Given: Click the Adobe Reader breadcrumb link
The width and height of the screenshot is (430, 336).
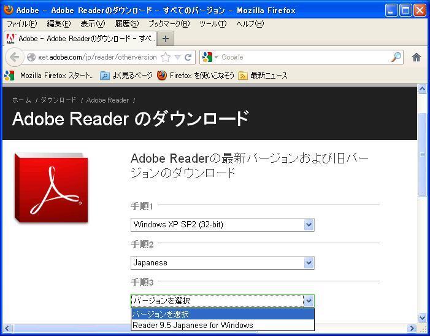Looking at the screenshot, I should pos(107,100).
